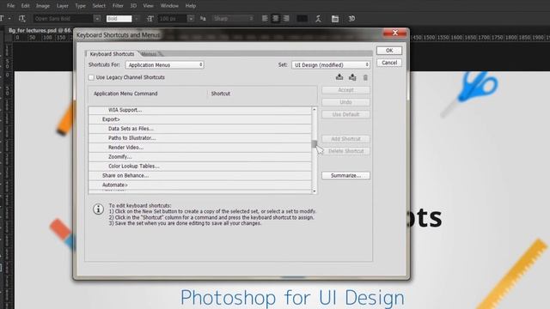
Task: Click the create new set icon
Action: click(x=352, y=77)
